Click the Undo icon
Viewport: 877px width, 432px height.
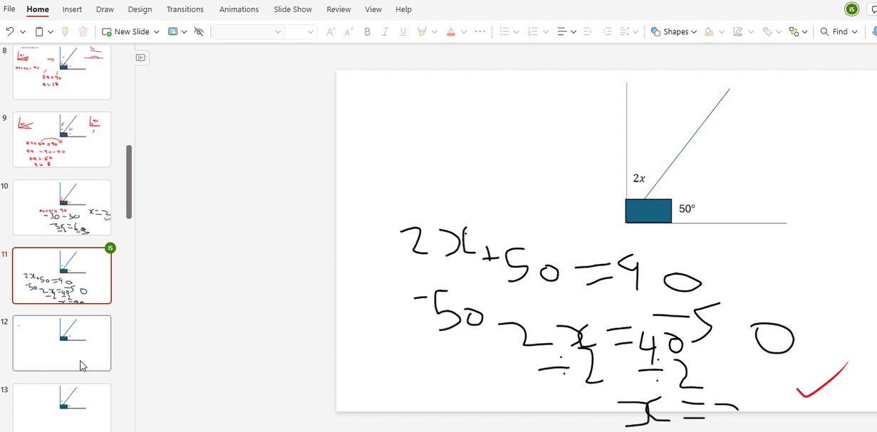pos(9,31)
